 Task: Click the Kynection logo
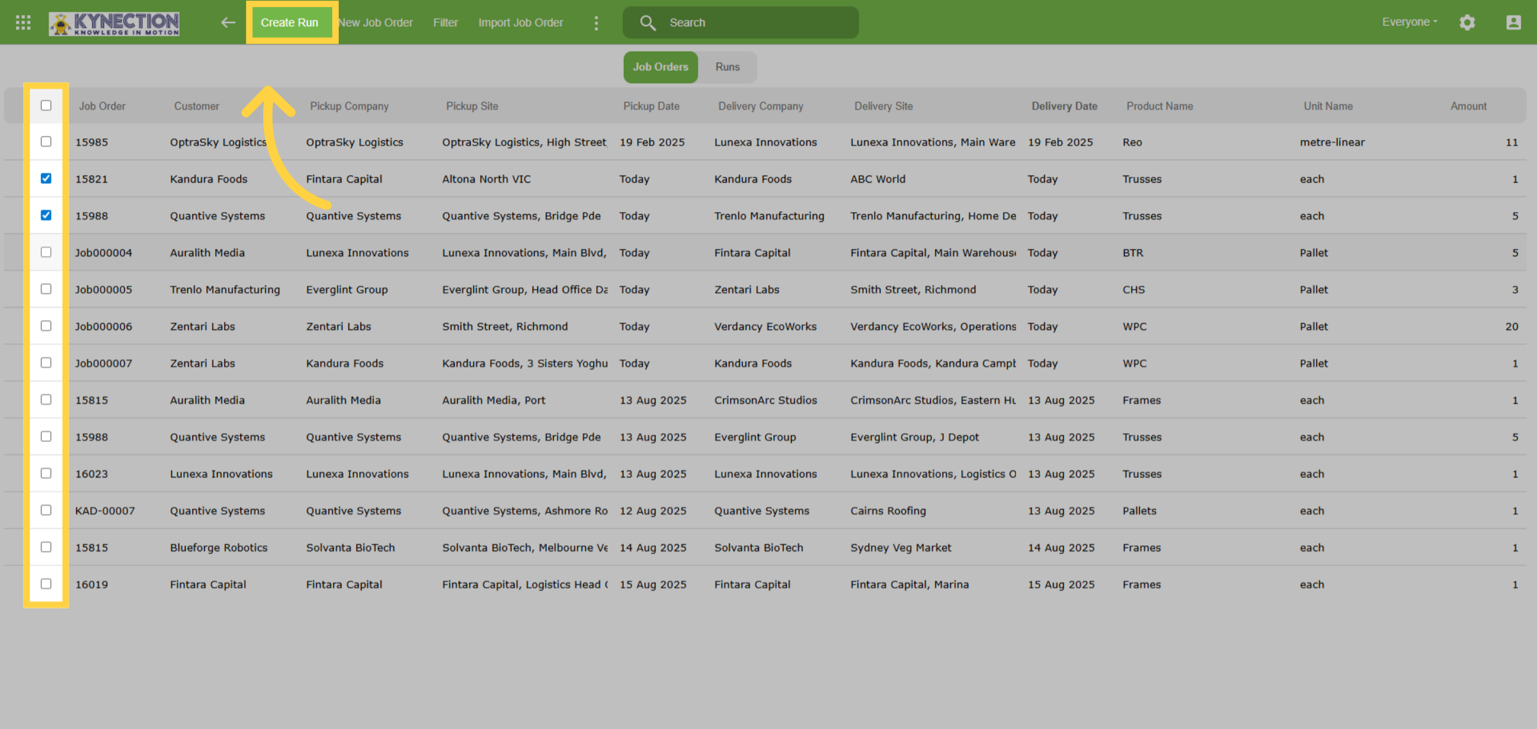[x=114, y=24]
